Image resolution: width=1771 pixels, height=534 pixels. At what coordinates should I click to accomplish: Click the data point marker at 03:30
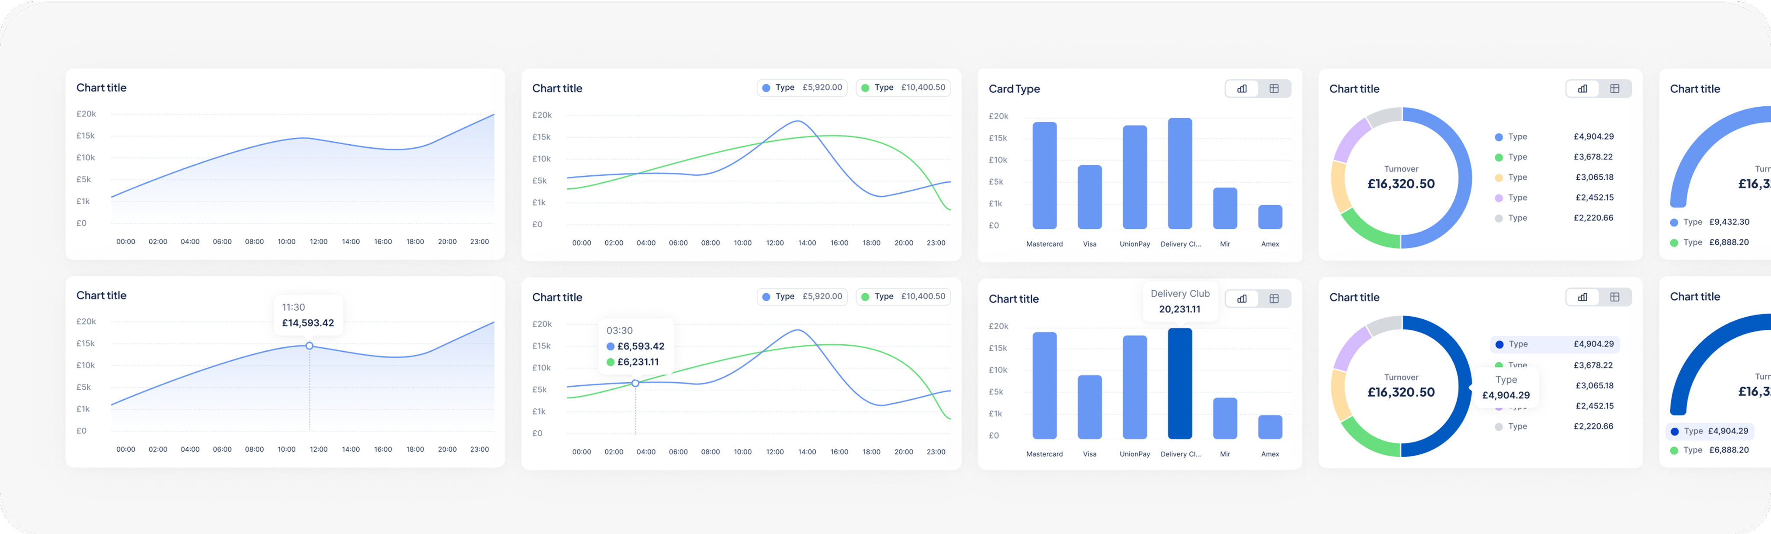click(x=635, y=383)
